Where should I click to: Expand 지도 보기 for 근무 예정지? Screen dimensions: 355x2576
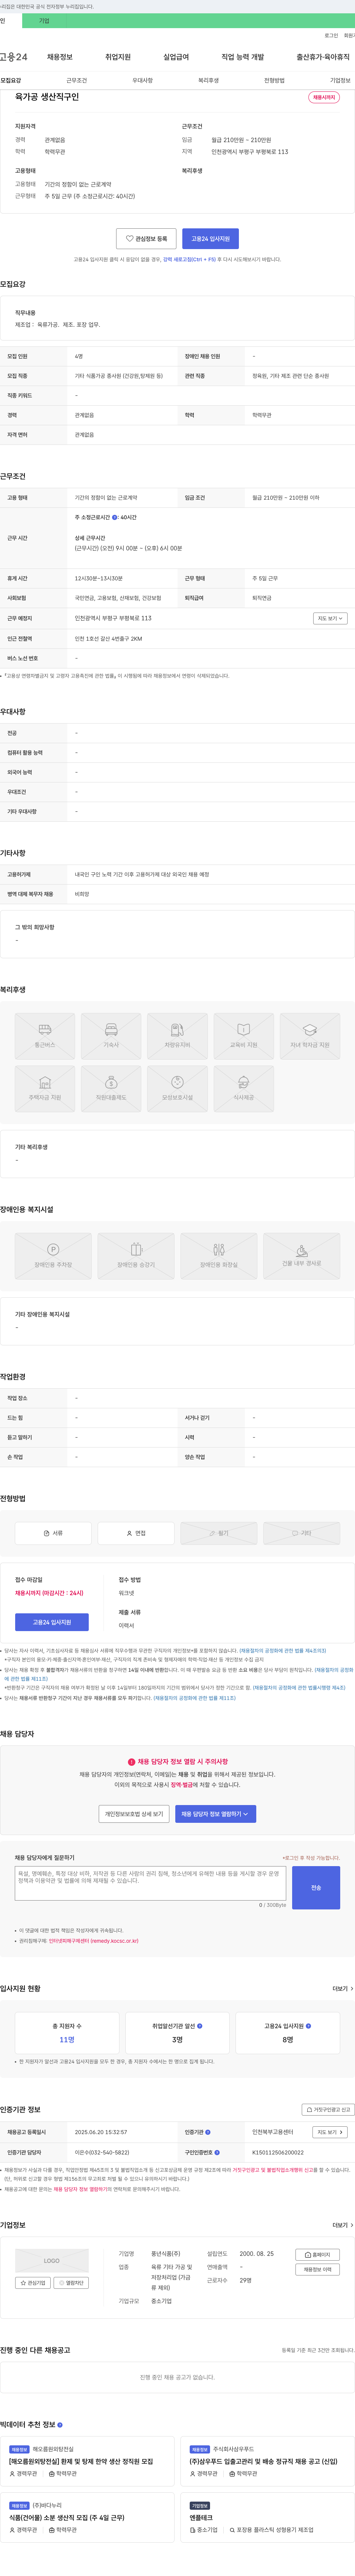coord(330,618)
